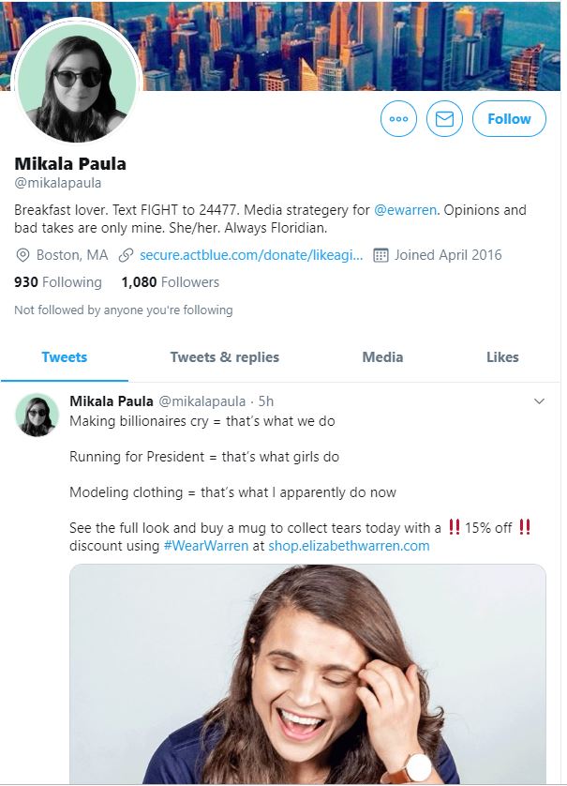This screenshot has width=567, height=786.
Task: Open the large profile avatar photo
Action: [x=77, y=83]
